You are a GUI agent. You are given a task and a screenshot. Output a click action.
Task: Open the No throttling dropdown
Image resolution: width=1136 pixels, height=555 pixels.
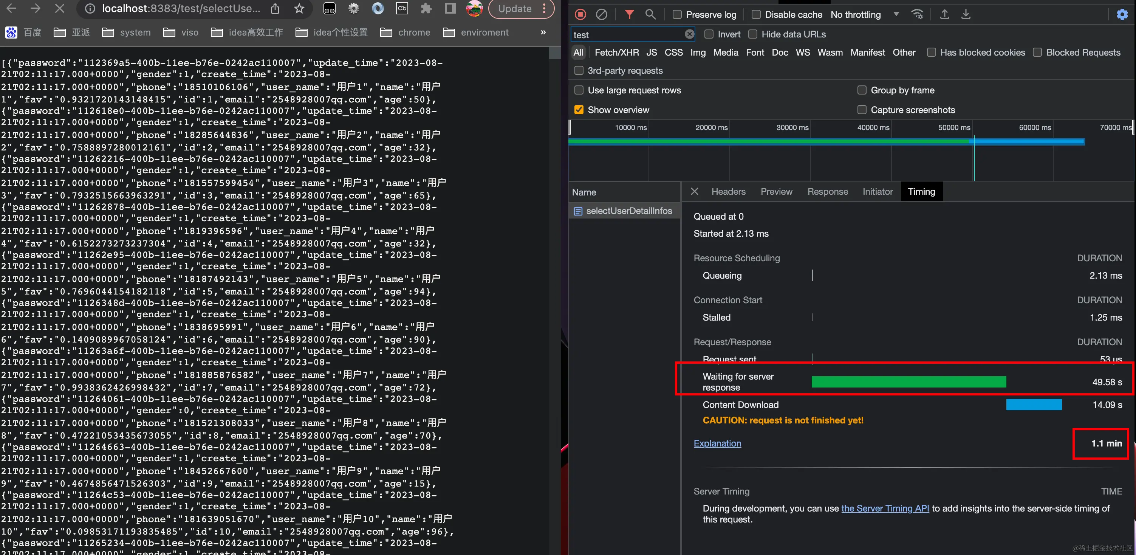click(864, 15)
